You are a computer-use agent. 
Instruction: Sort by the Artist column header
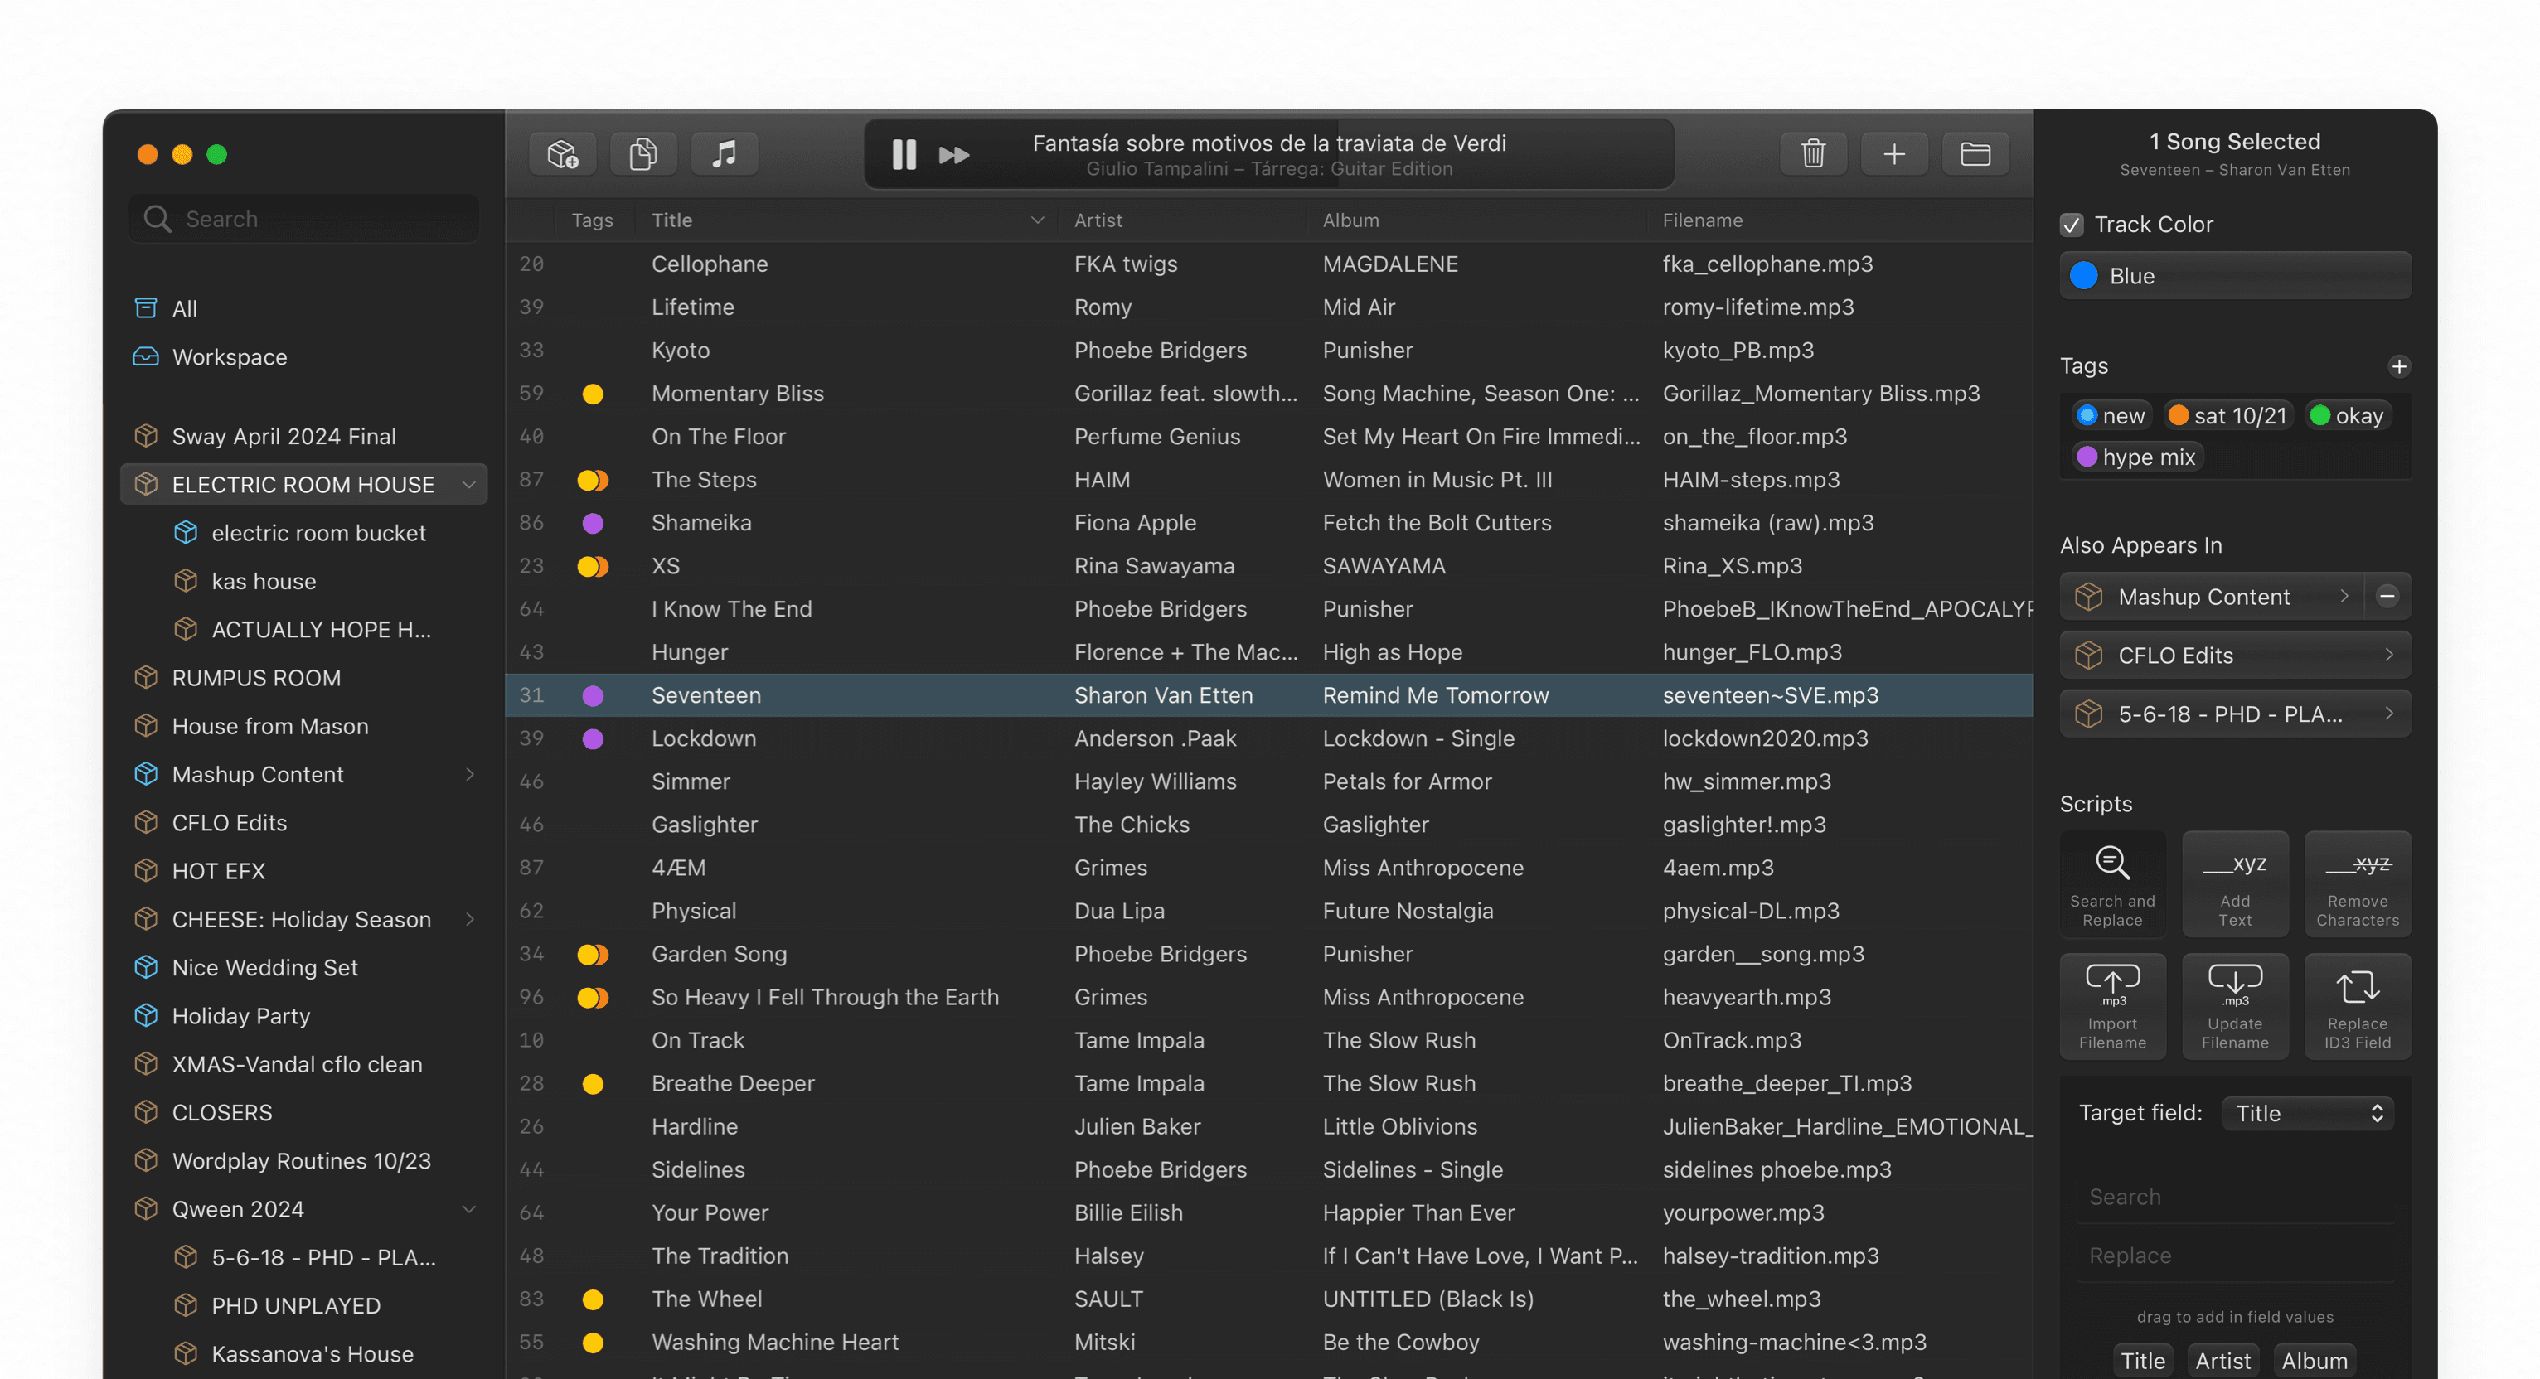[1098, 220]
